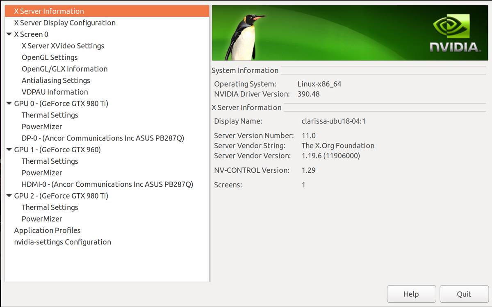Click the Quit button

464,294
